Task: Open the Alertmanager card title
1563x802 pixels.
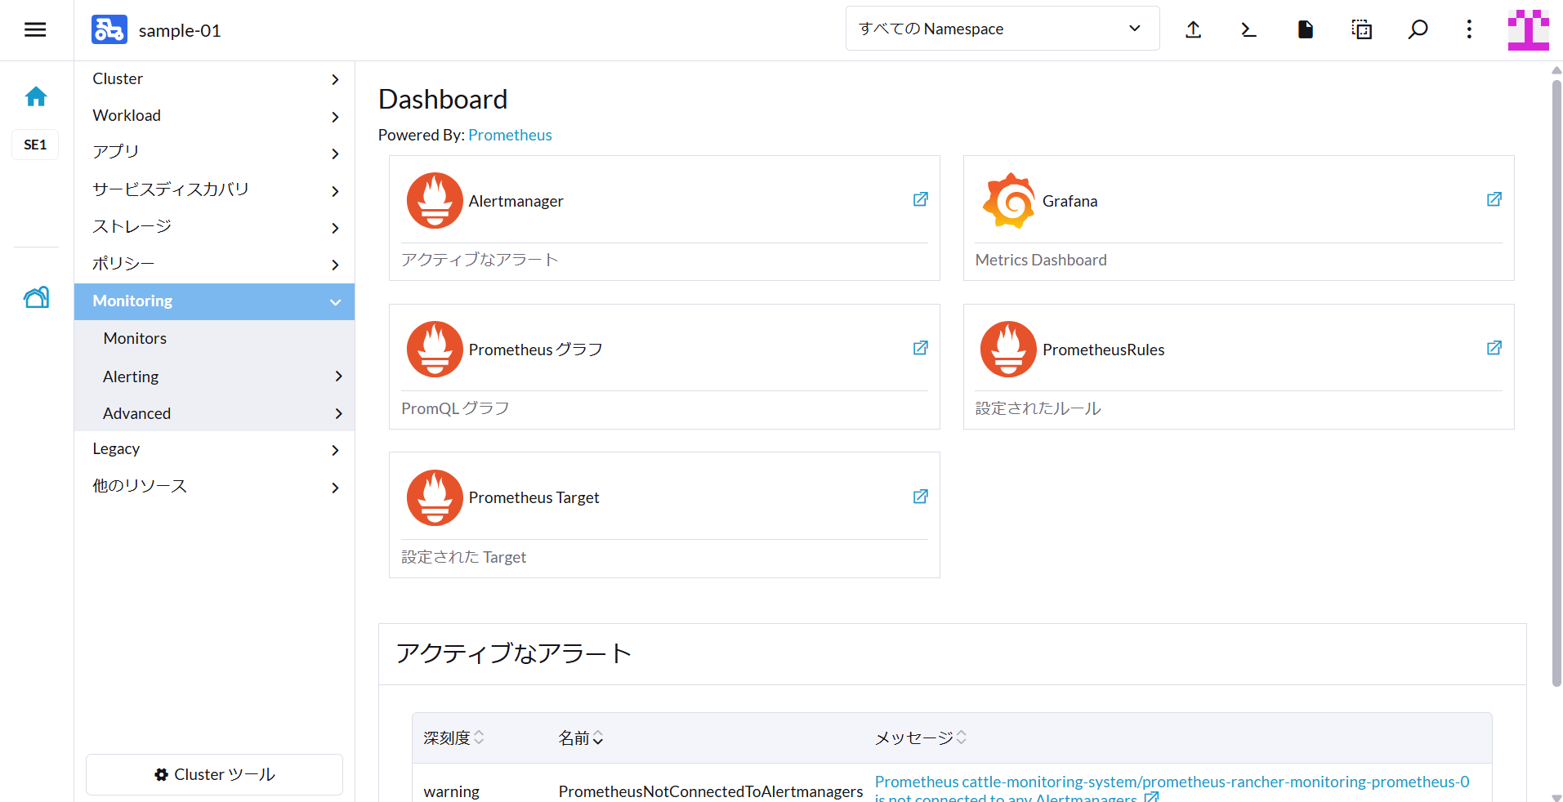Action: click(516, 201)
